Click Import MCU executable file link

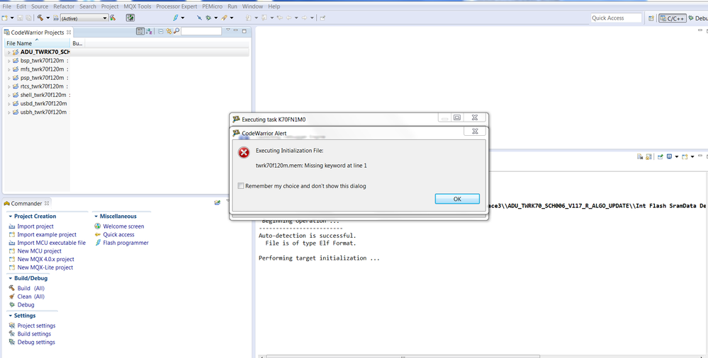coord(51,243)
